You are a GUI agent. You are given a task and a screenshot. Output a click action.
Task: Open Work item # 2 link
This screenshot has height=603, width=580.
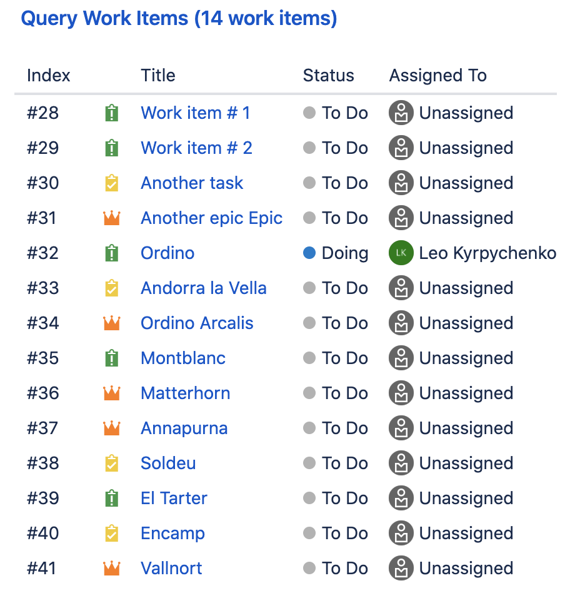pyautogui.click(x=196, y=148)
